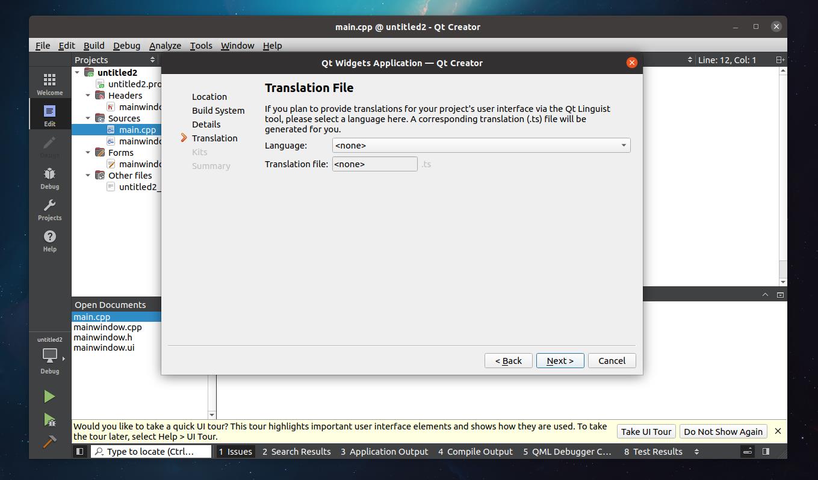Viewport: 818px width, 480px height.
Task: Close the Qt Widgets Application dialog
Action: coord(631,63)
